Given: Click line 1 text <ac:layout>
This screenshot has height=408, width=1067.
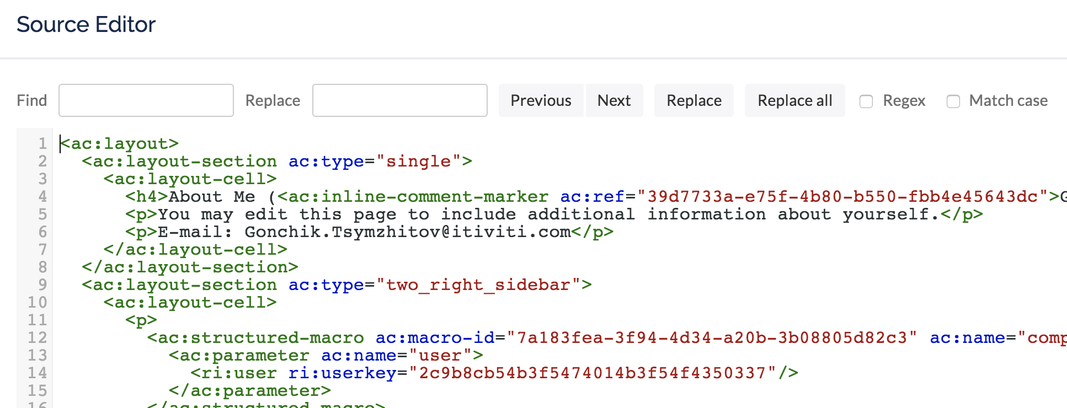Looking at the screenshot, I should pyautogui.click(x=120, y=143).
